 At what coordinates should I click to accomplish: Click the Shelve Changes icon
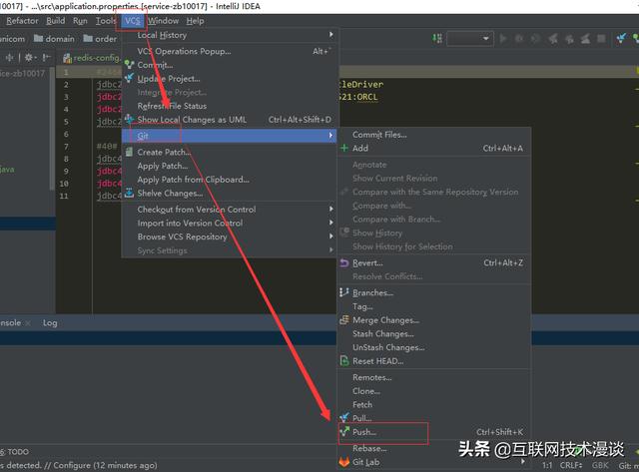pyautogui.click(x=129, y=193)
